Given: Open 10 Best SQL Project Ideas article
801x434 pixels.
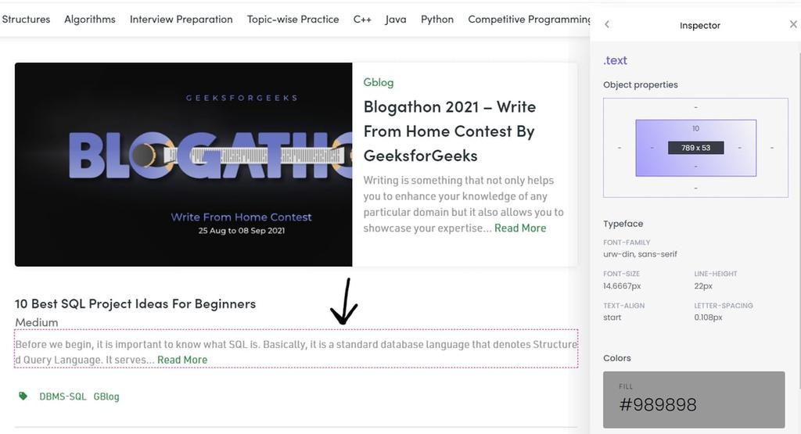Looking at the screenshot, I should tap(135, 303).
